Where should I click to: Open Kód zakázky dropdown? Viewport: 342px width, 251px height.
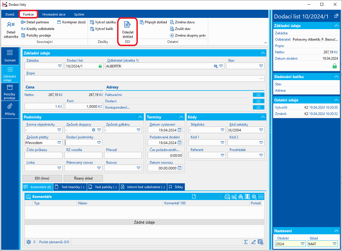tap(261, 130)
